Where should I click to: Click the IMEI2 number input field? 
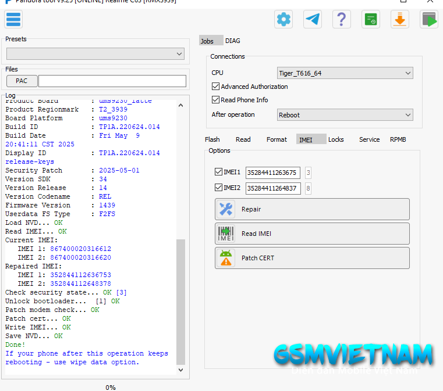pos(273,188)
